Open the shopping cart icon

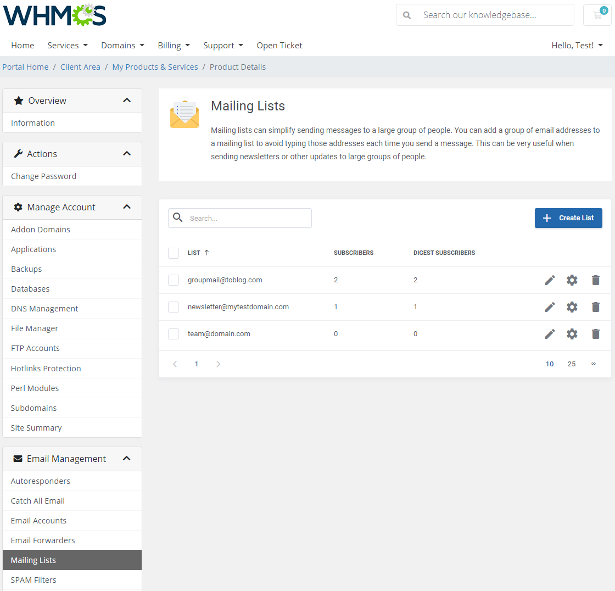tap(597, 15)
